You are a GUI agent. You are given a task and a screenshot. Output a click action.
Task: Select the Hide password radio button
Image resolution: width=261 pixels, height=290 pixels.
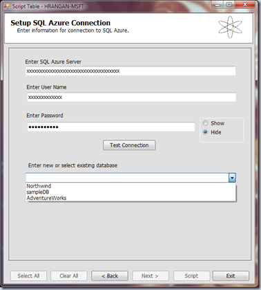205,132
